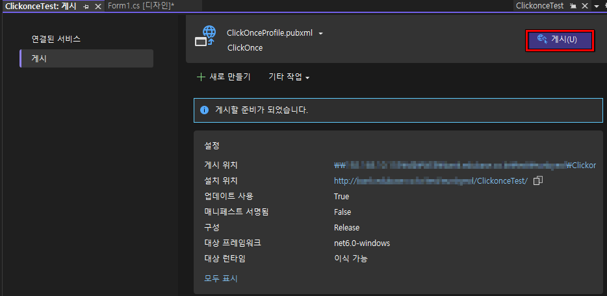This screenshot has width=607, height=296.
Task: Click the pin icon on the right ClickonceTest tab
Action: [573, 6]
